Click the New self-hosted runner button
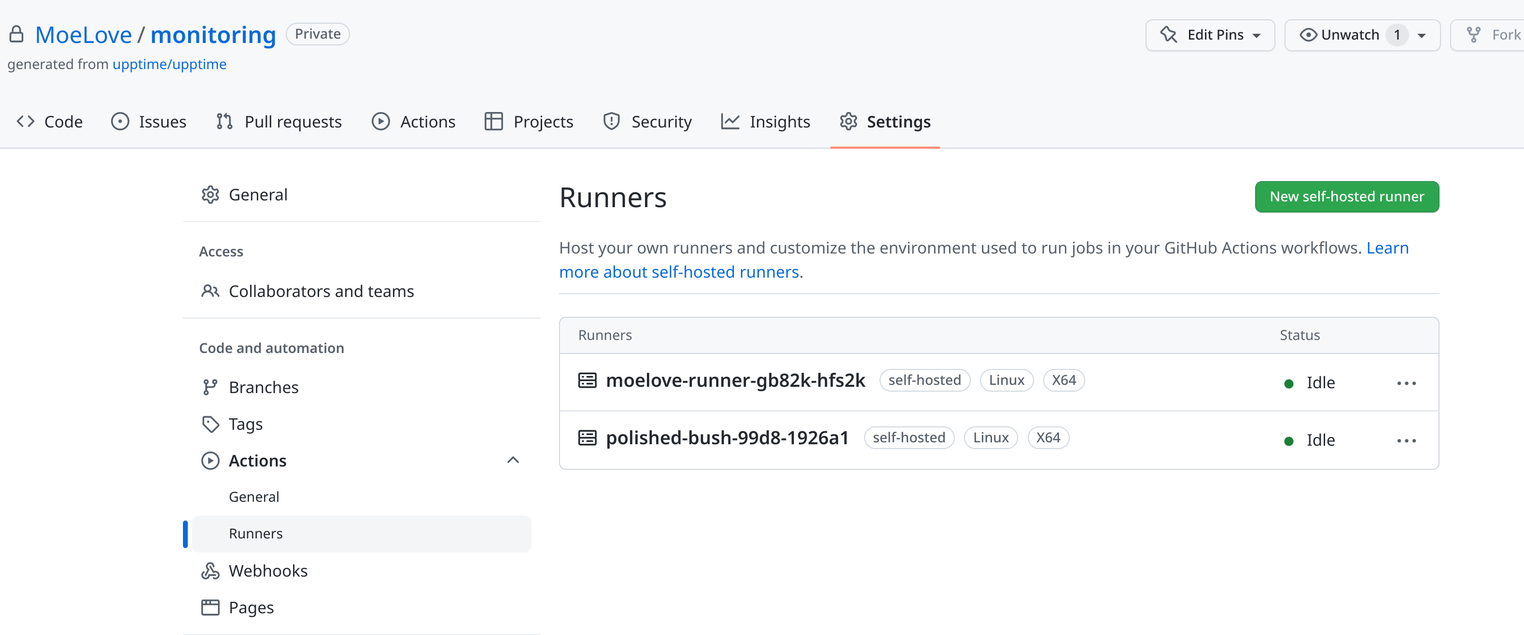The height and width of the screenshot is (635, 1524). [x=1346, y=197]
